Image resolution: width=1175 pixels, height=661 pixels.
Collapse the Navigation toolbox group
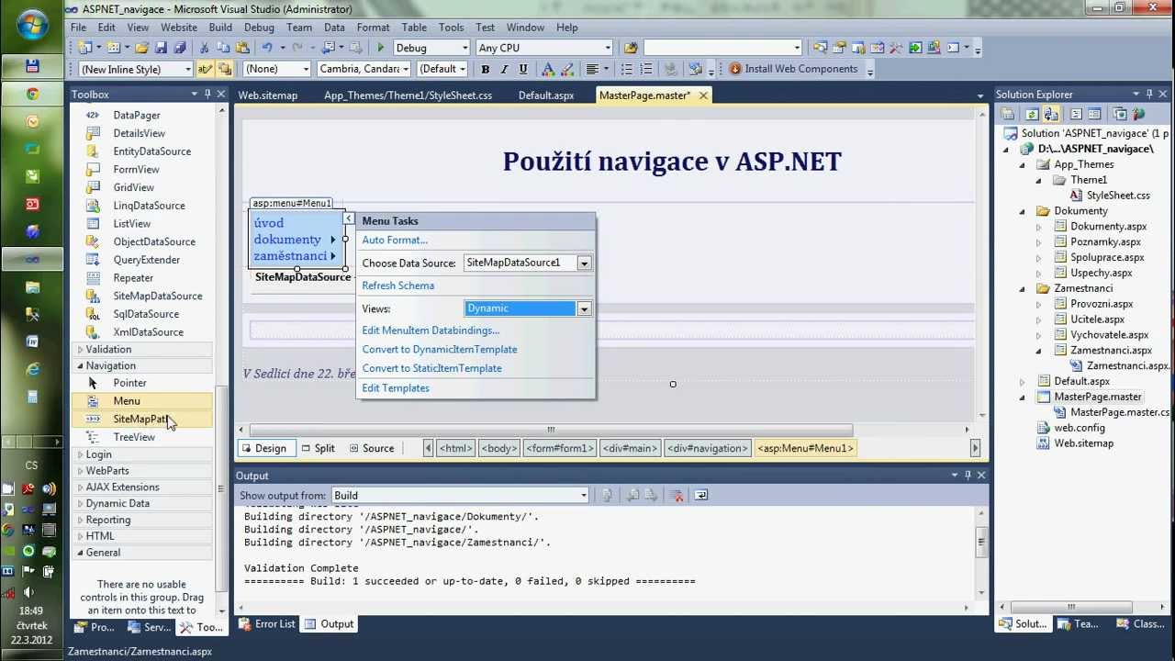click(80, 365)
